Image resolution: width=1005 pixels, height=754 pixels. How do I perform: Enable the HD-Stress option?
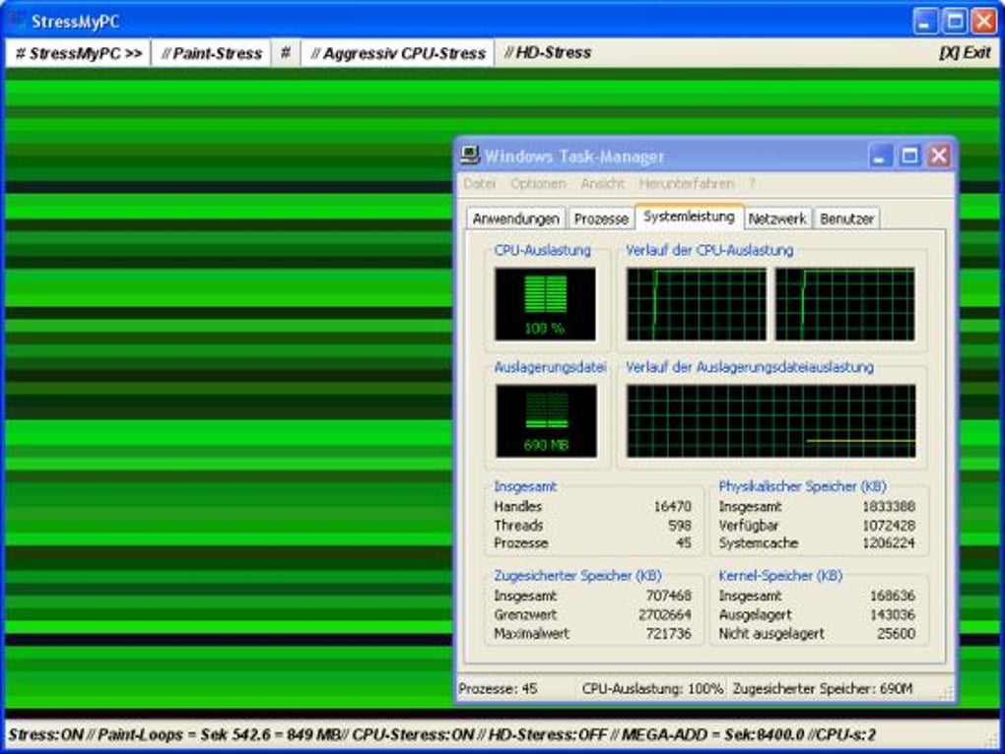pyautogui.click(x=548, y=53)
